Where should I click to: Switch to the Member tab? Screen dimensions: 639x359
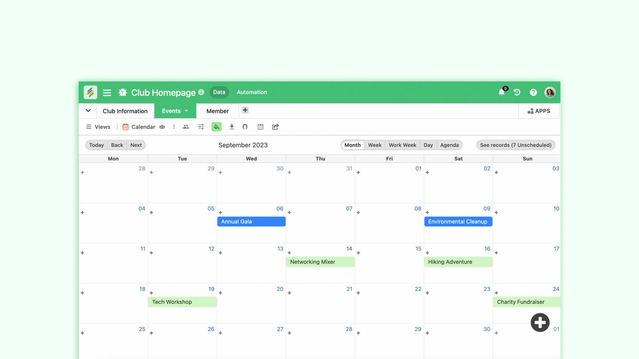[217, 111]
